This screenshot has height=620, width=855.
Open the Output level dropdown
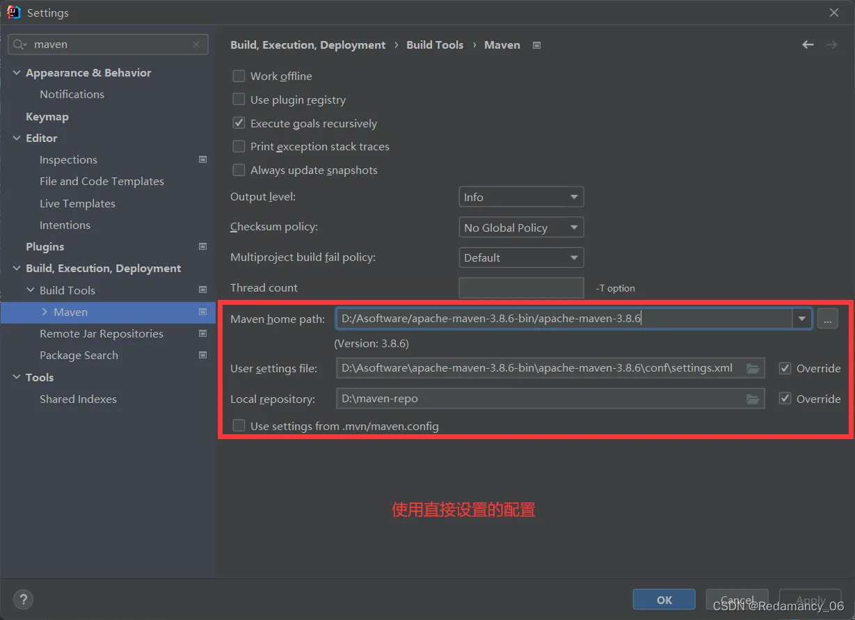[521, 197]
